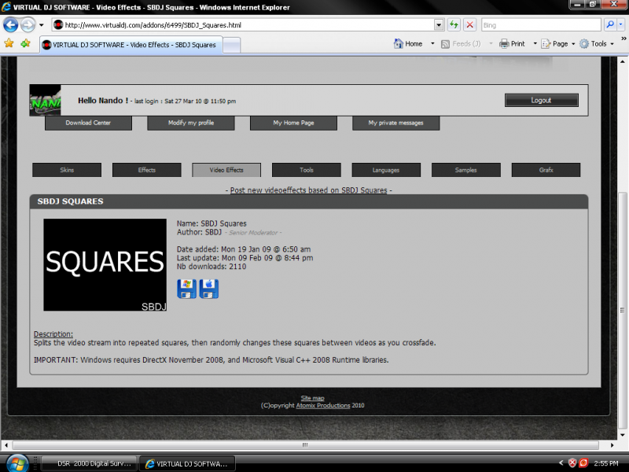This screenshot has height=472, width=629.
Task: Open a new blank browser tab
Action: (231, 45)
